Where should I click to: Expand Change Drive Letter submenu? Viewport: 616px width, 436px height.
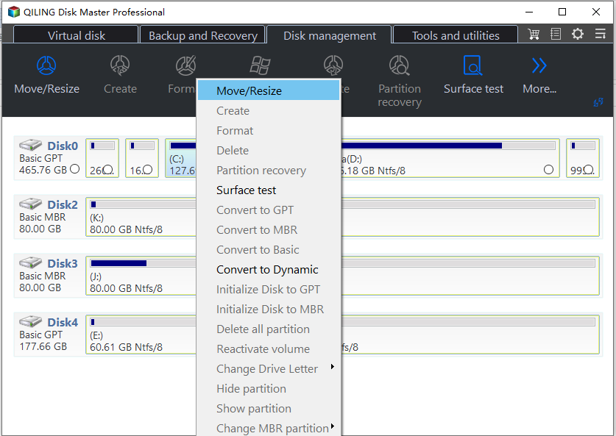point(269,368)
